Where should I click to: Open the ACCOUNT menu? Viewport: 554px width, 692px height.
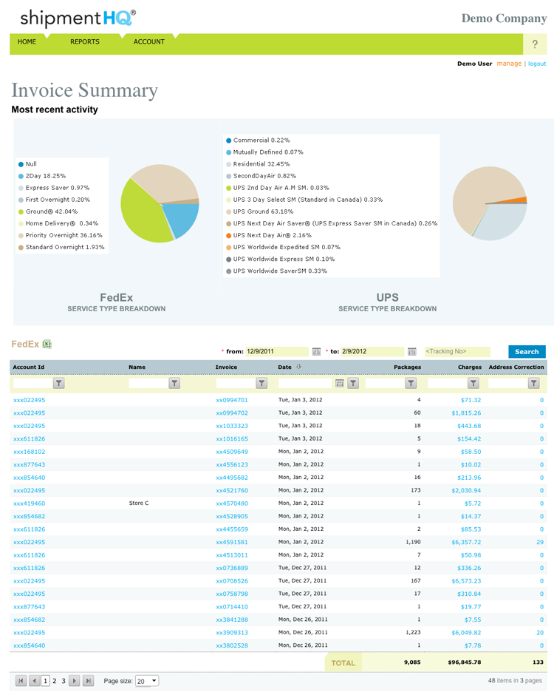point(149,42)
